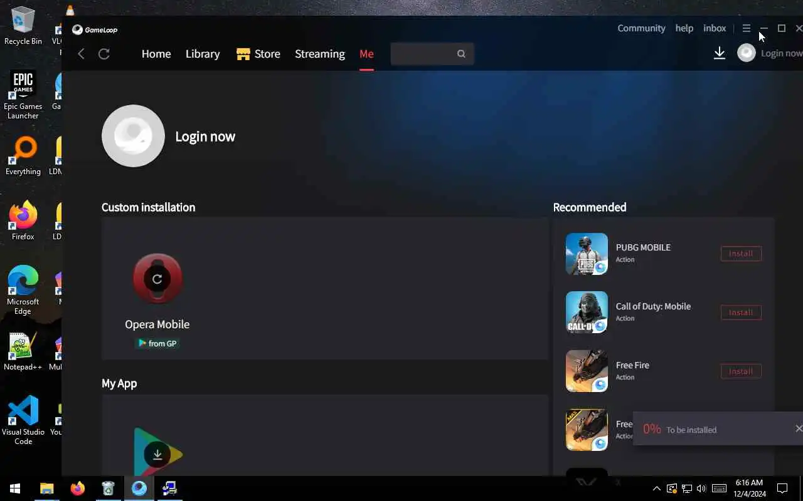
Task: Click the top-right Login now link
Action: [782, 53]
